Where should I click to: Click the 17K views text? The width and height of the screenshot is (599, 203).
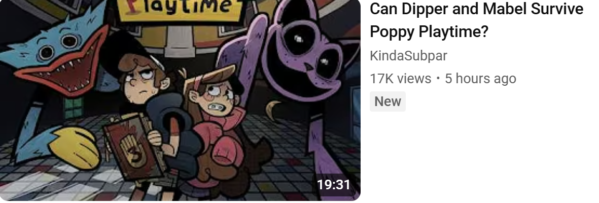400,79
